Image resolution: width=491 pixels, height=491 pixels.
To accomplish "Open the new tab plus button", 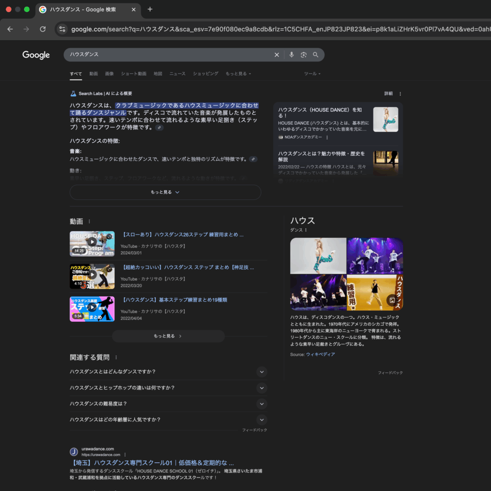I will 150,9.
